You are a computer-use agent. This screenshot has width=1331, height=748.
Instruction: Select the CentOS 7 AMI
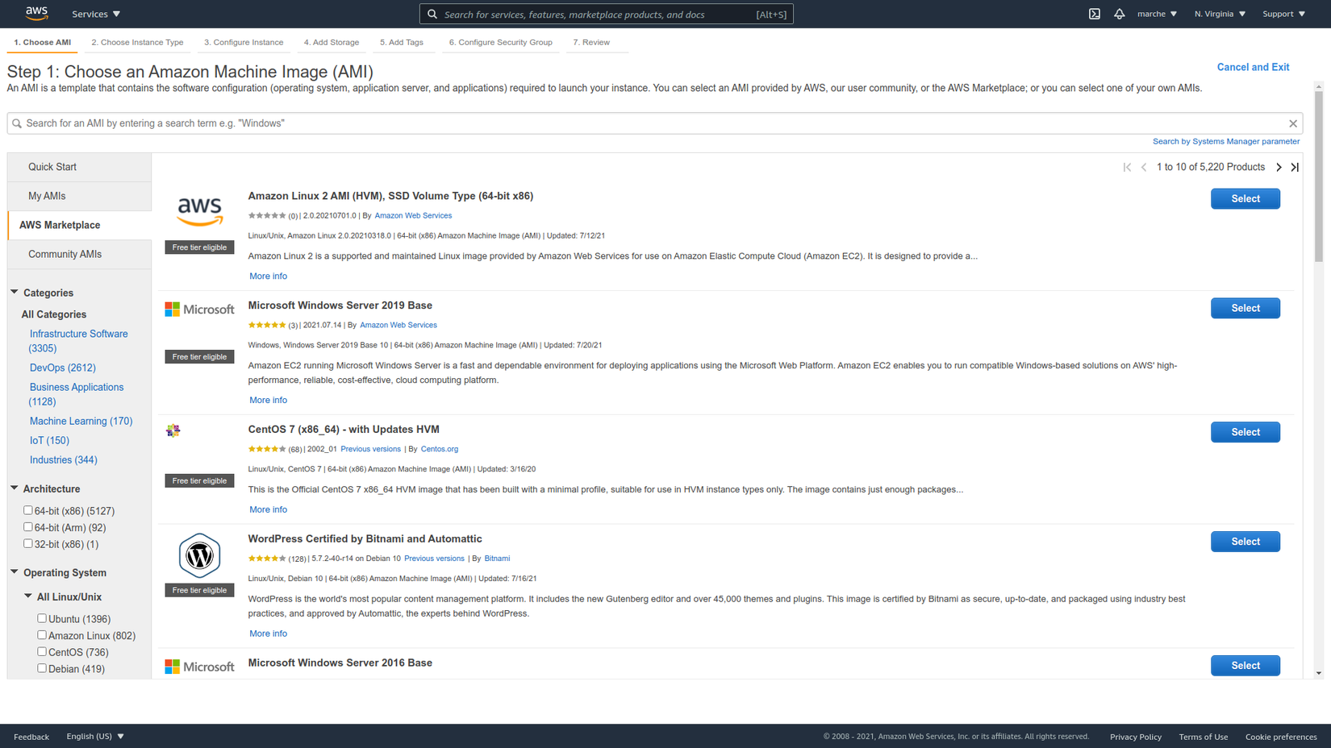1245,432
